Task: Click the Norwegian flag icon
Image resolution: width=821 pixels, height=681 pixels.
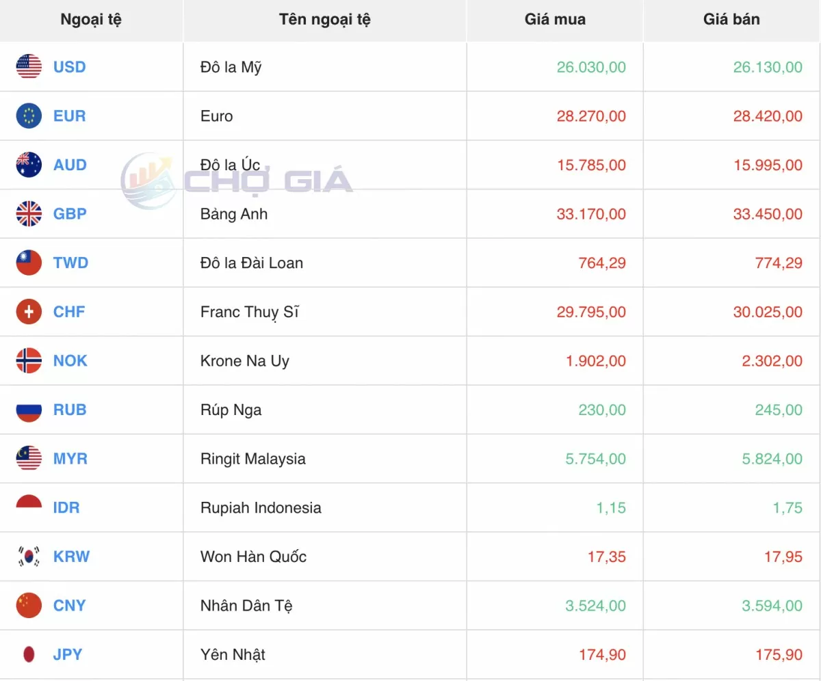Action: (x=29, y=361)
